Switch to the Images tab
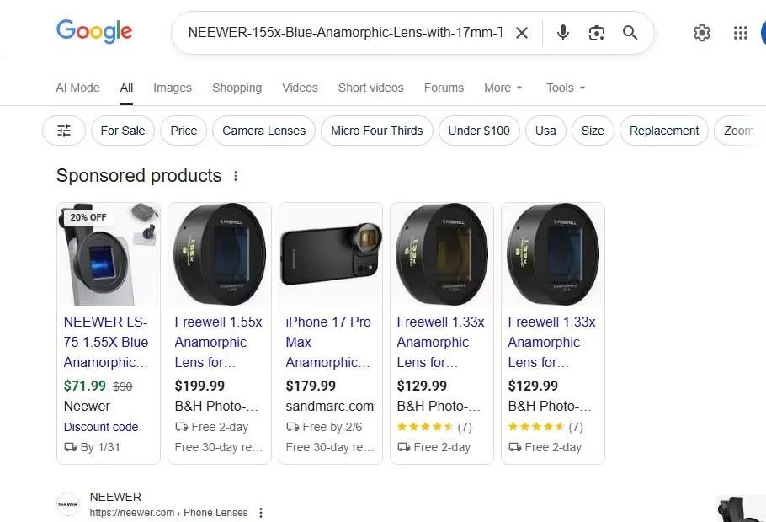The image size is (766, 522). click(172, 88)
